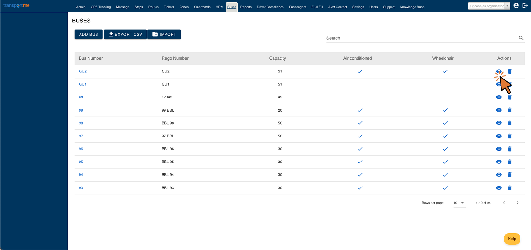Open the Choose an organisation dropdown
Viewport: 531px width, 250px height.
click(489, 6)
